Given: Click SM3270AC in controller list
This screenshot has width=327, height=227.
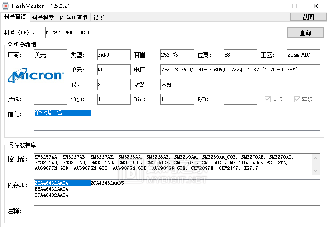Looking at the screenshot, I should (x=280, y=157).
